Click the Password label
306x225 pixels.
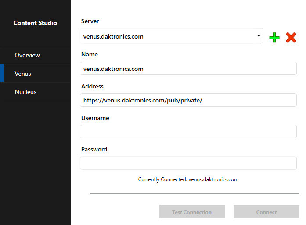coord(94,149)
